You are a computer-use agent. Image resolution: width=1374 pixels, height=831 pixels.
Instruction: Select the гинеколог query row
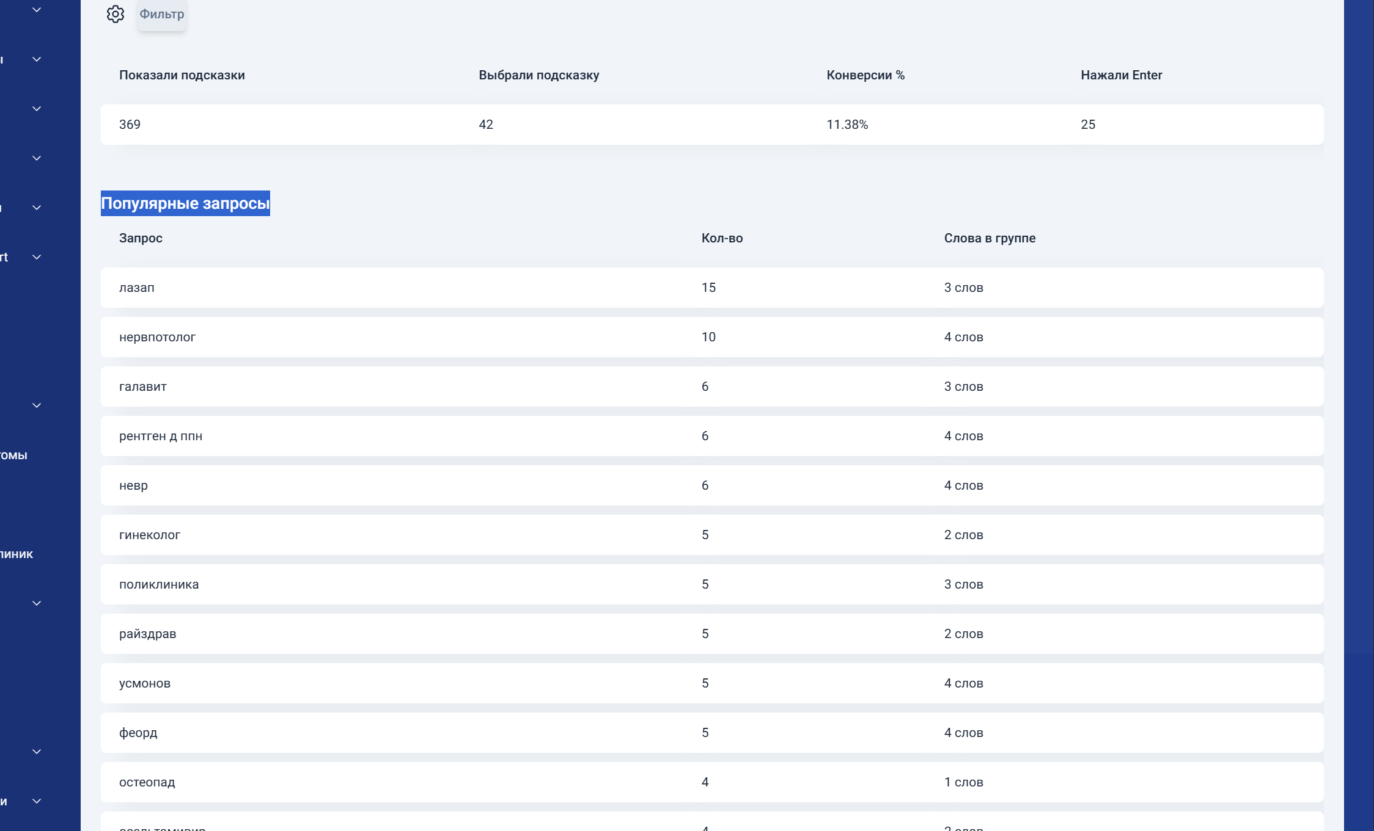click(712, 535)
